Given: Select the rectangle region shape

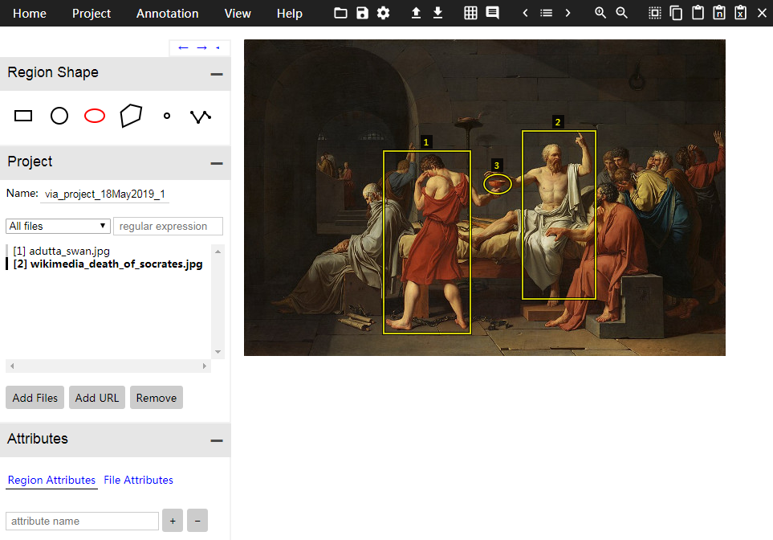Looking at the screenshot, I should pyautogui.click(x=23, y=116).
